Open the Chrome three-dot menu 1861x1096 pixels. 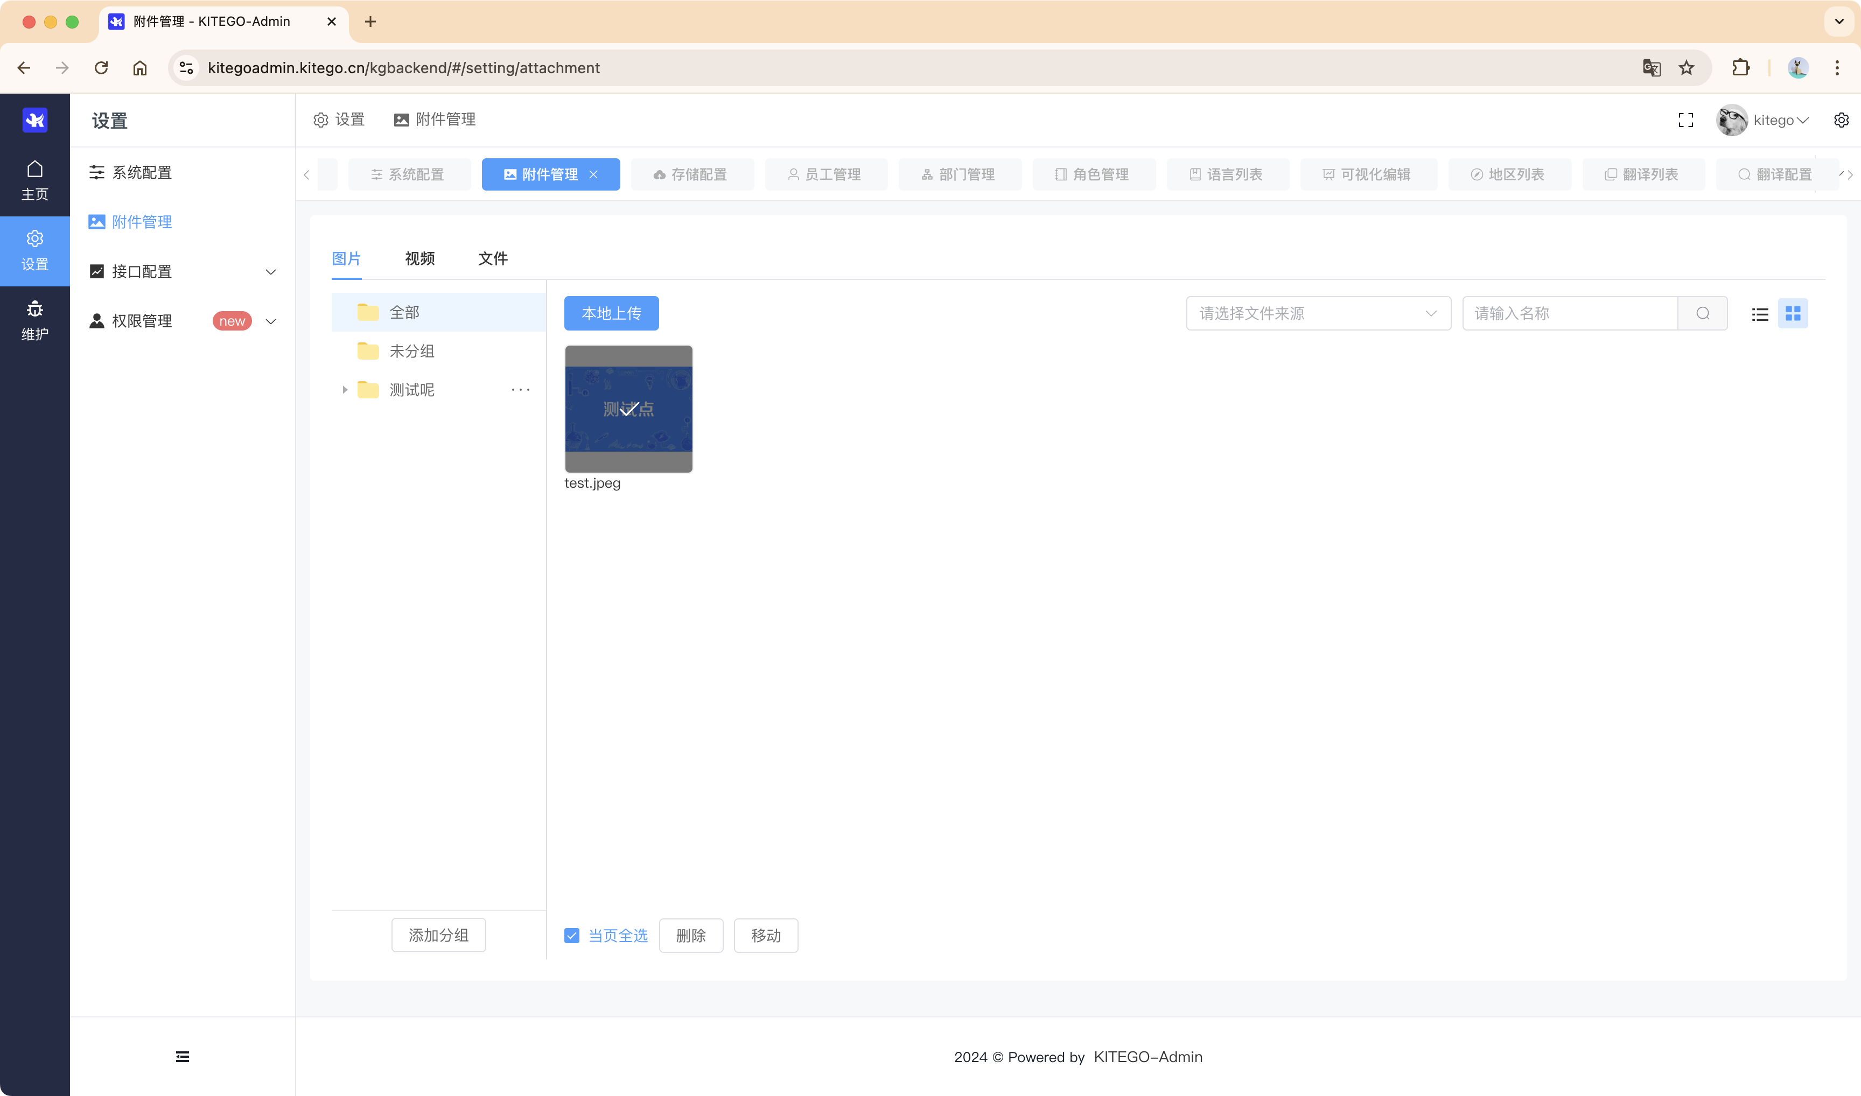1837,68
